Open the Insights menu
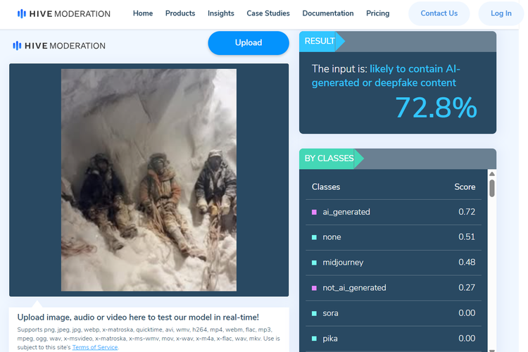 (x=221, y=13)
